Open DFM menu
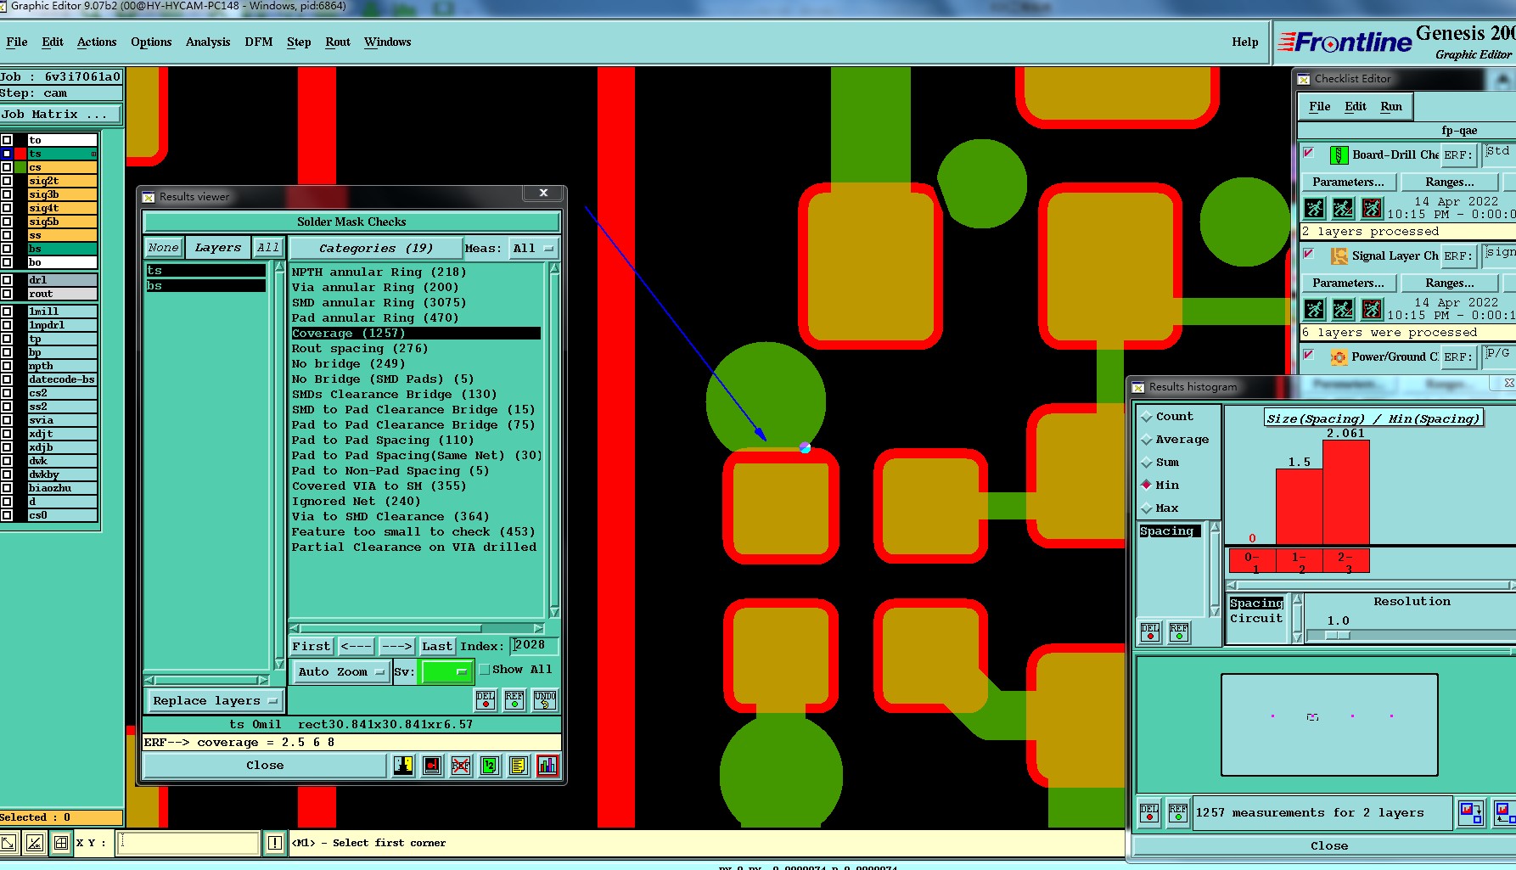Screen dimensions: 1516x870 (x=259, y=42)
